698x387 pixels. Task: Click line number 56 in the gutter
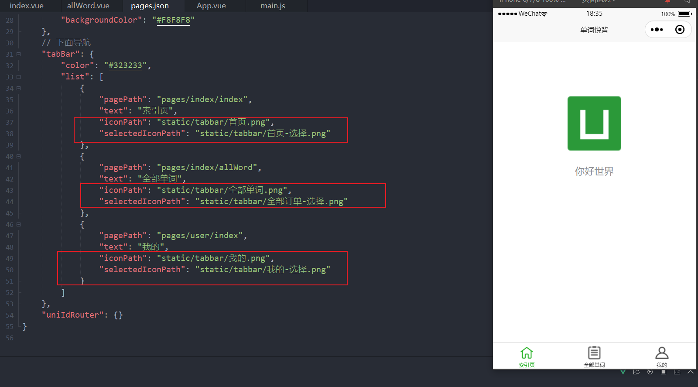point(10,338)
